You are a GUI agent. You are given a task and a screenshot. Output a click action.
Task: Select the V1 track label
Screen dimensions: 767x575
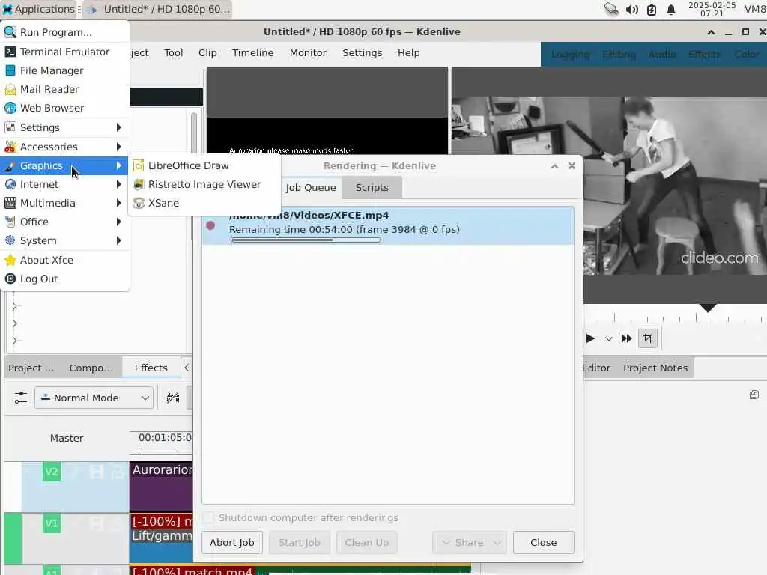[52, 523]
